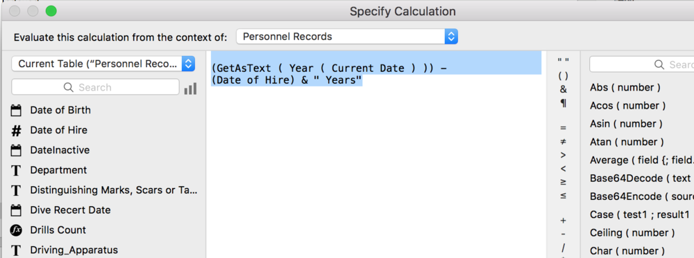Viewport: 694px width, 258px height.
Task: Select the Dive Recert Date field
Action: click(70, 210)
